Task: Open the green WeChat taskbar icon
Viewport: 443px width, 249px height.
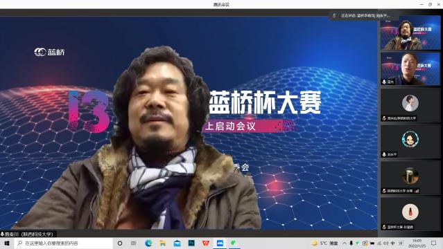Action: [x=234, y=243]
